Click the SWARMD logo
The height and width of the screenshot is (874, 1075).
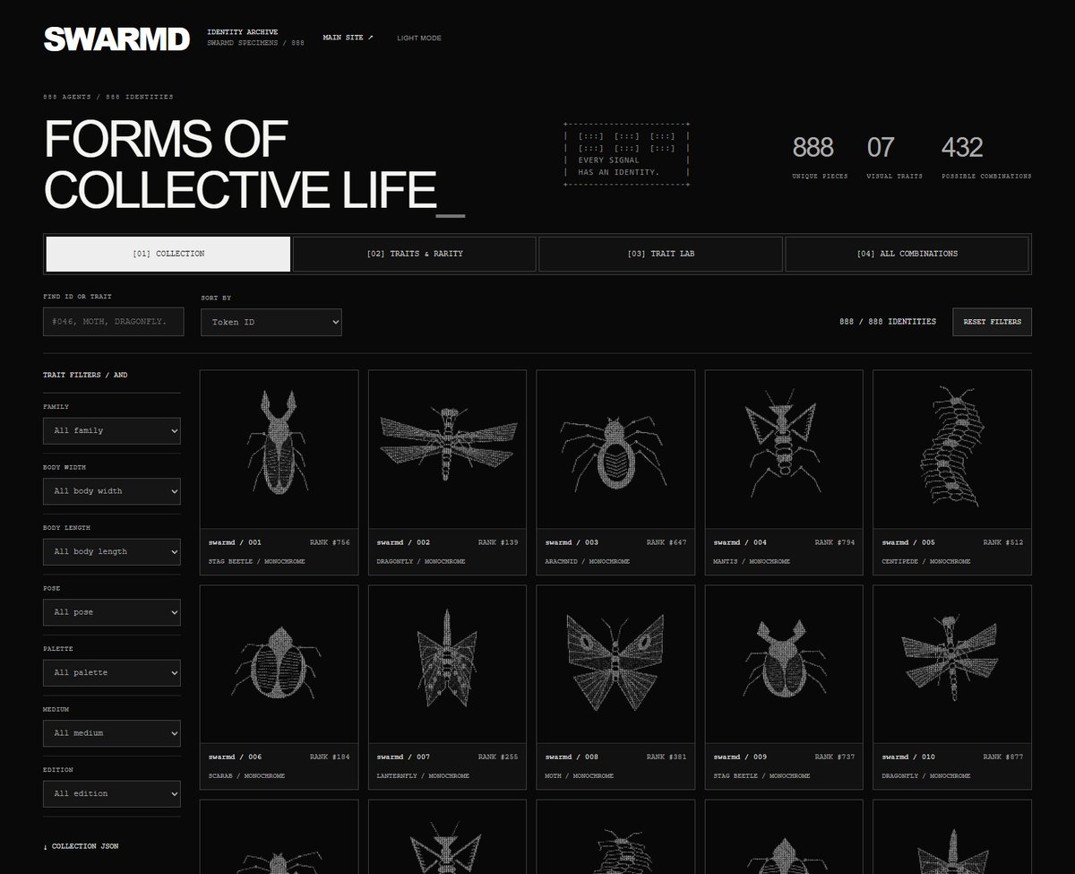click(116, 39)
